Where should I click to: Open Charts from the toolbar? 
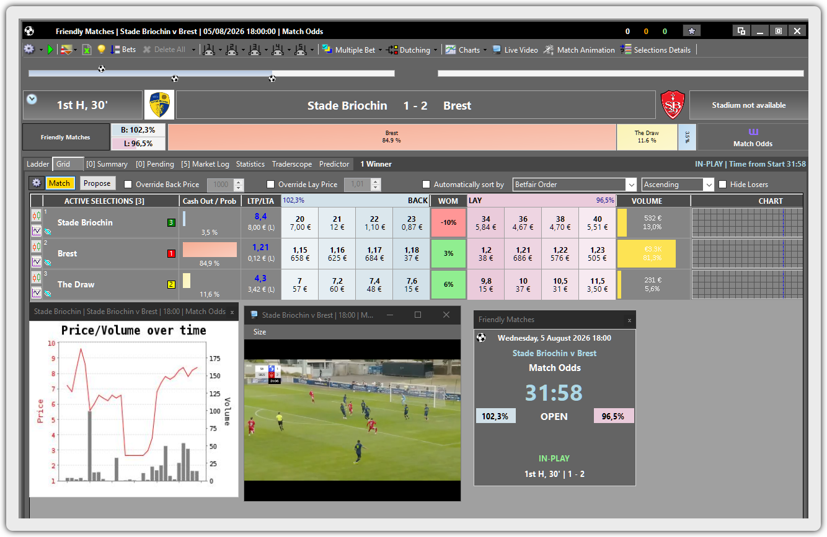tap(462, 50)
